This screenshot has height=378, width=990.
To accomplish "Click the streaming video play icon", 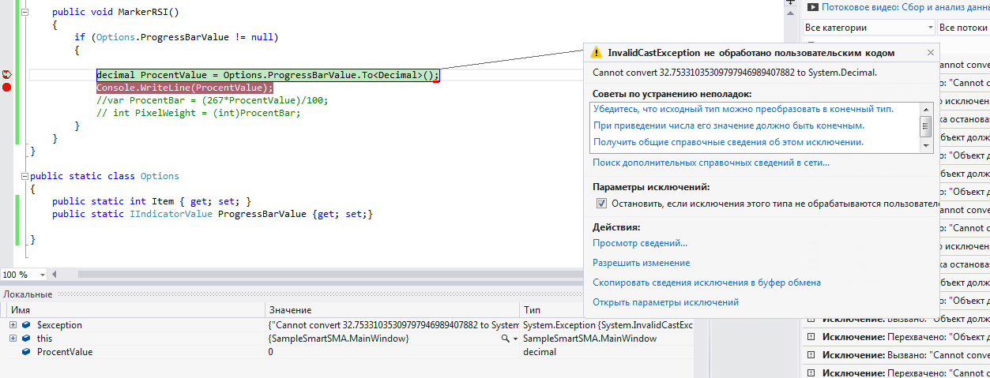I will (811, 7).
